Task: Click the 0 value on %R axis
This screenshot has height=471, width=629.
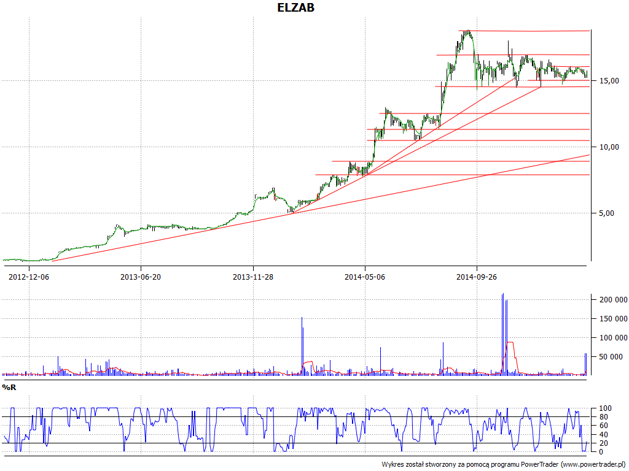Action: [601, 452]
